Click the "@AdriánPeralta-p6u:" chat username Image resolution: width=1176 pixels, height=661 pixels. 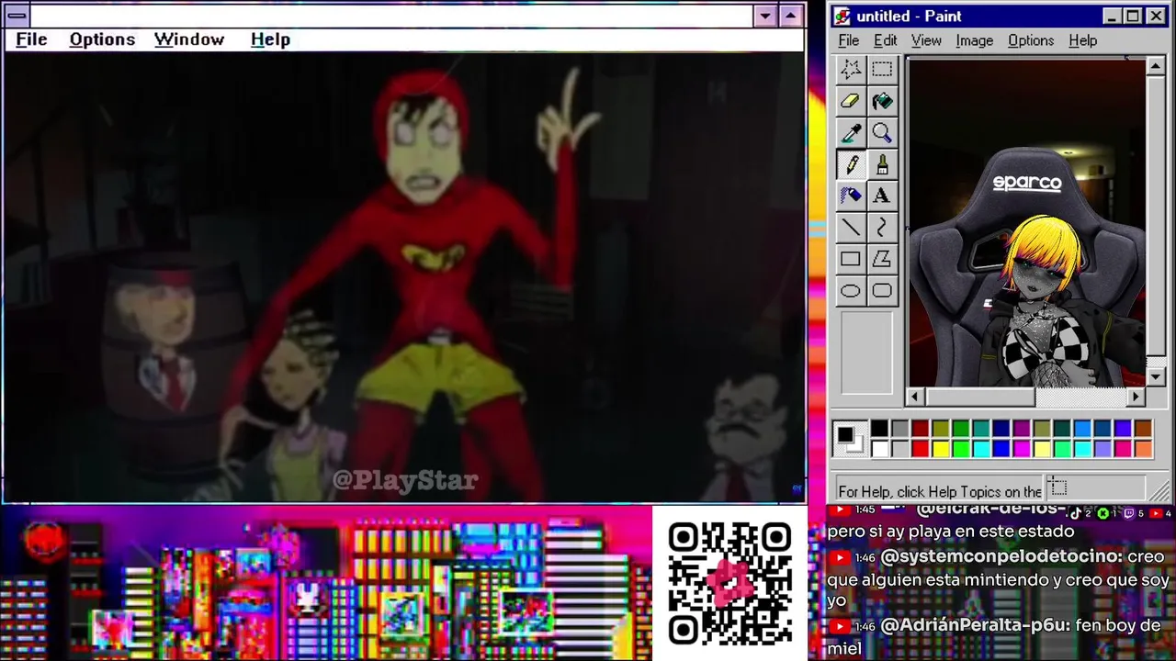point(975,626)
